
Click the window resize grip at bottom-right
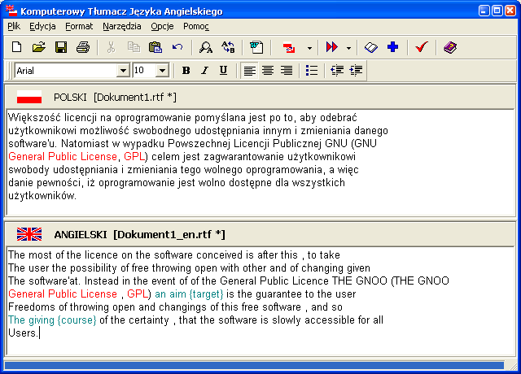click(x=513, y=366)
